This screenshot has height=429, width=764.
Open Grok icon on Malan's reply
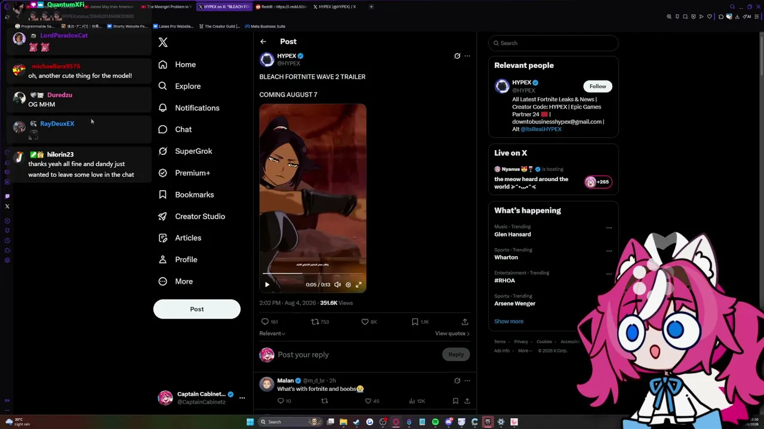coord(457,381)
